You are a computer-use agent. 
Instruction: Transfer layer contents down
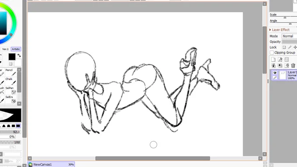coord(273,66)
